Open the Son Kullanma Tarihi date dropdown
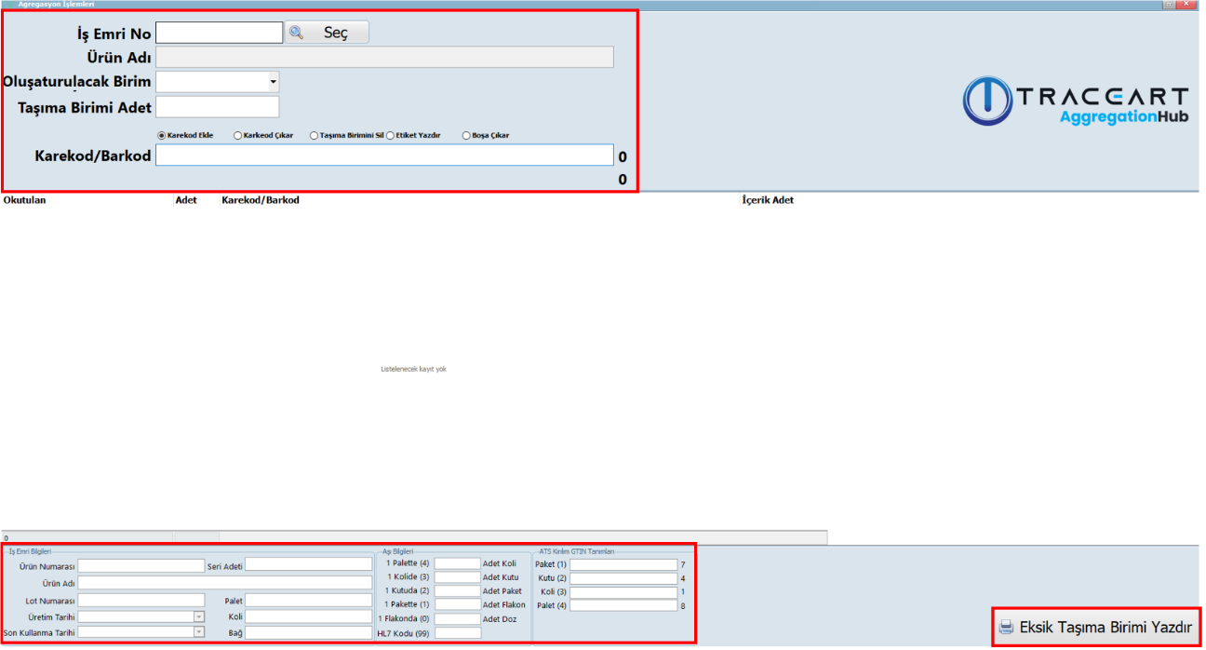 pos(198,632)
